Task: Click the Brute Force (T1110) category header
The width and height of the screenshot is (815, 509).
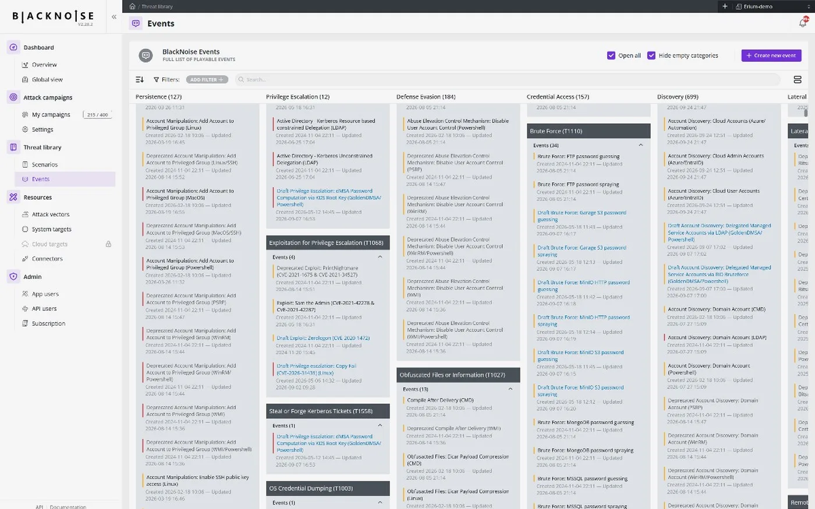Action: (x=589, y=131)
